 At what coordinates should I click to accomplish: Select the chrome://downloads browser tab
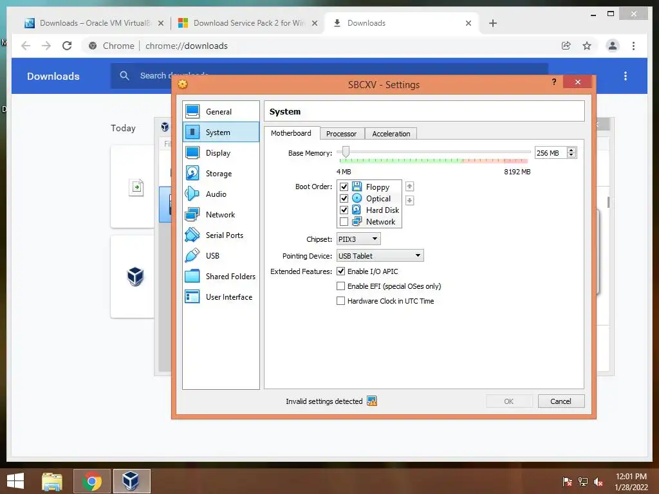pos(402,23)
